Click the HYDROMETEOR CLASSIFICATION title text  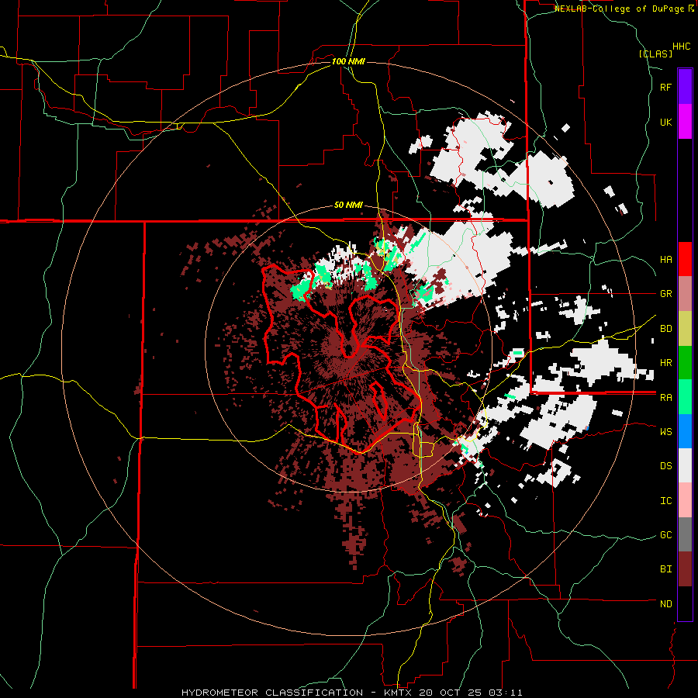pos(272,693)
